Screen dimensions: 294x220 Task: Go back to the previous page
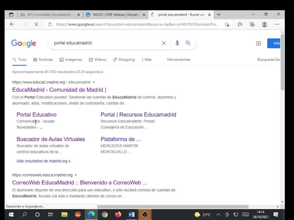coord(12,24)
